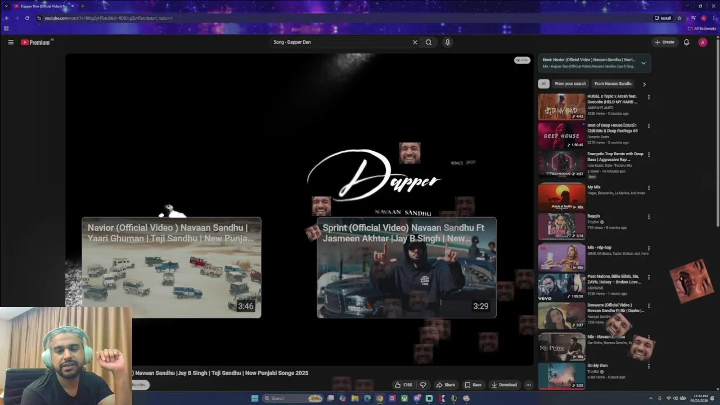Open taskbar clock and date
This screenshot has width=720, height=405.
coord(700,398)
